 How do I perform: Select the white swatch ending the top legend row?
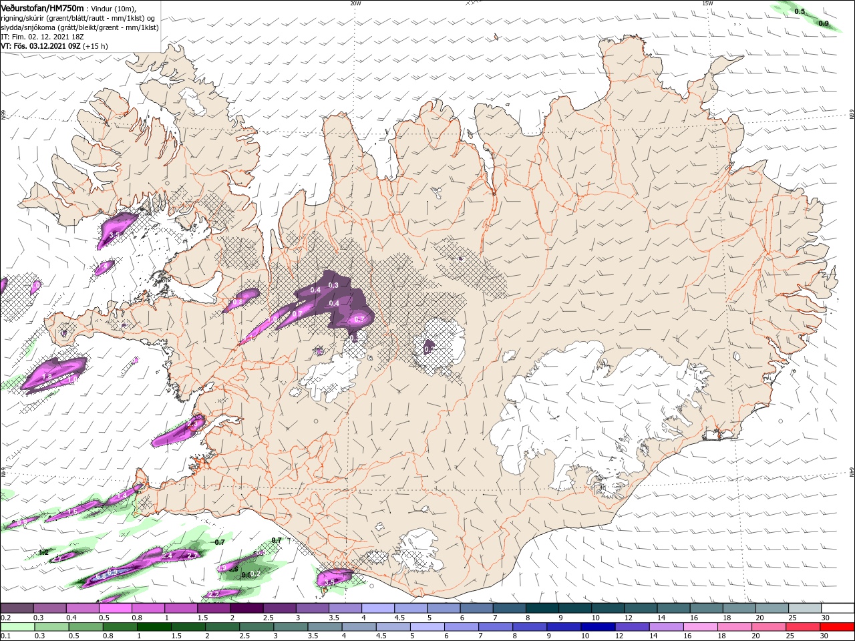click(x=838, y=608)
